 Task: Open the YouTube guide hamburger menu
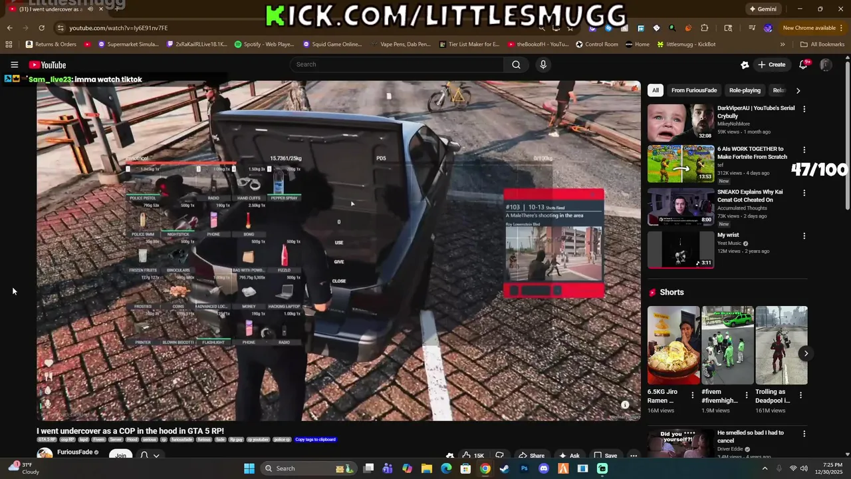pos(14,65)
